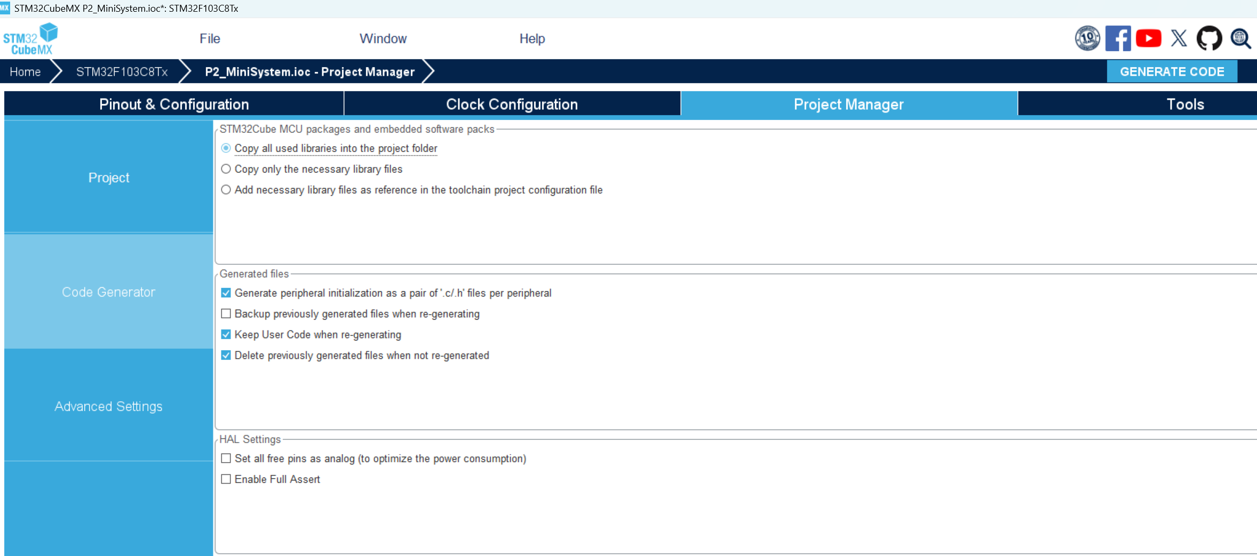The width and height of the screenshot is (1257, 556).
Task: Open the Facebook icon link
Action: (x=1118, y=38)
